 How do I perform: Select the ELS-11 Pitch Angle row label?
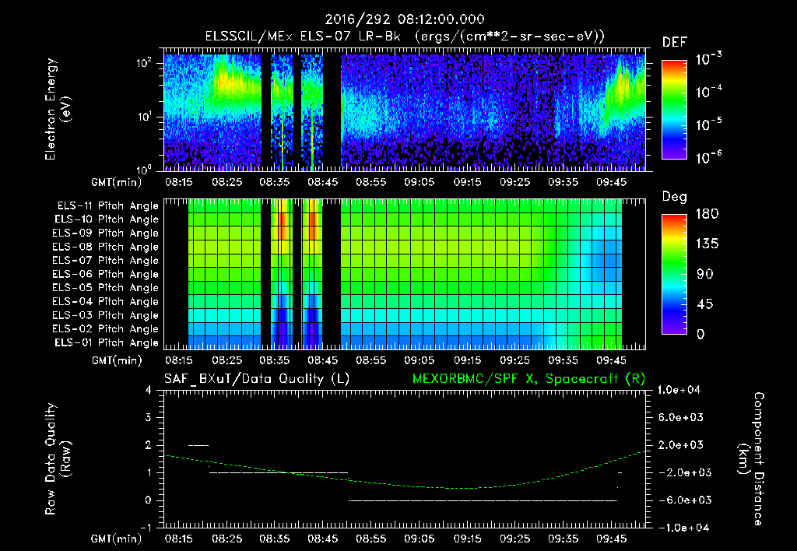[x=107, y=206]
